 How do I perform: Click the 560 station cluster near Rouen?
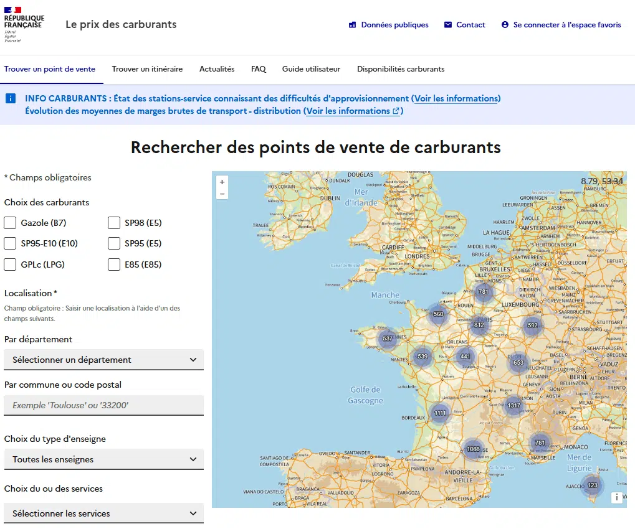pyautogui.click(x=438, y=314)
